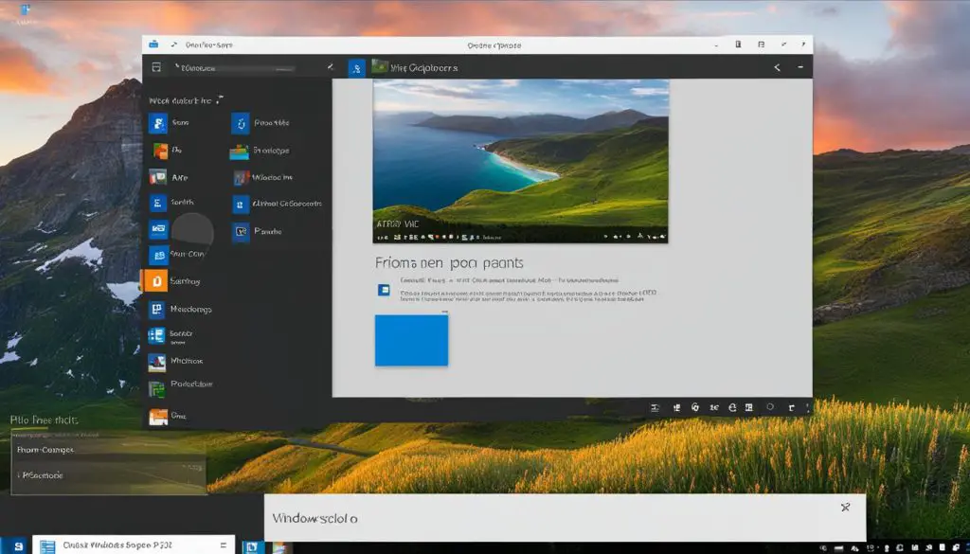Viewport: 970px width, 554px height.
Task: Click the Windowsclol o notification text
Action: coord(314,518)
